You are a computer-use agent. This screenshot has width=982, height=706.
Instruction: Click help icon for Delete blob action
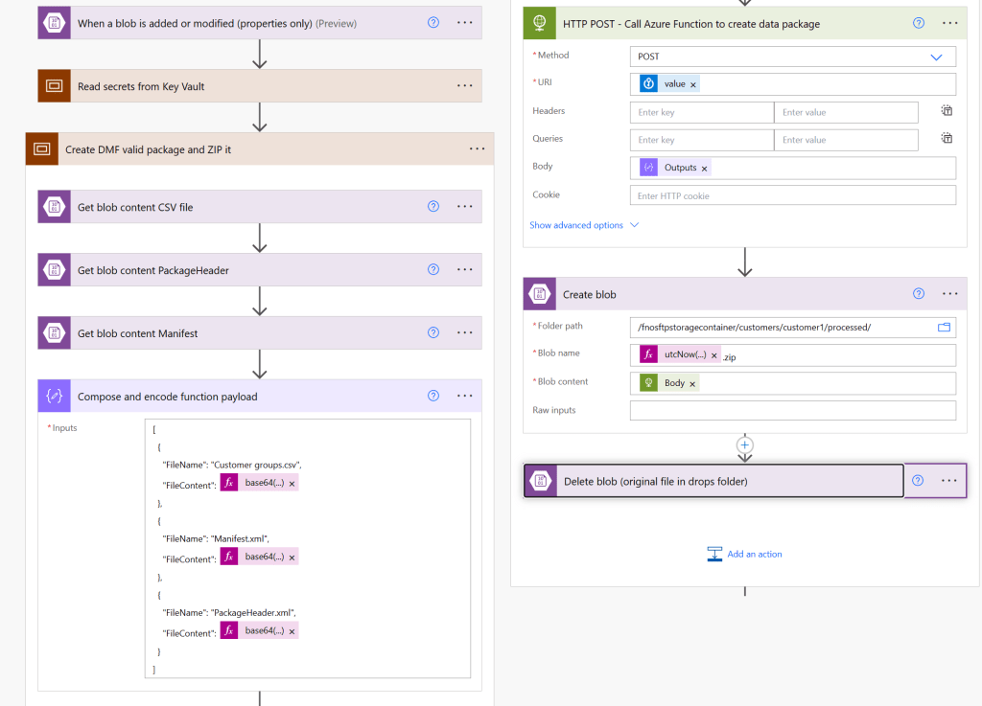point(918,481)
